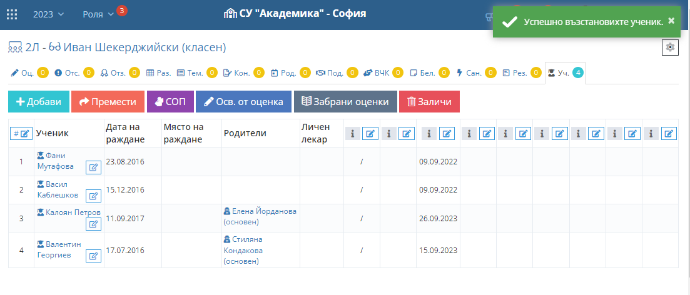
Task: Click edit icon next to Фани Мутафова
Action: [93, 167]
